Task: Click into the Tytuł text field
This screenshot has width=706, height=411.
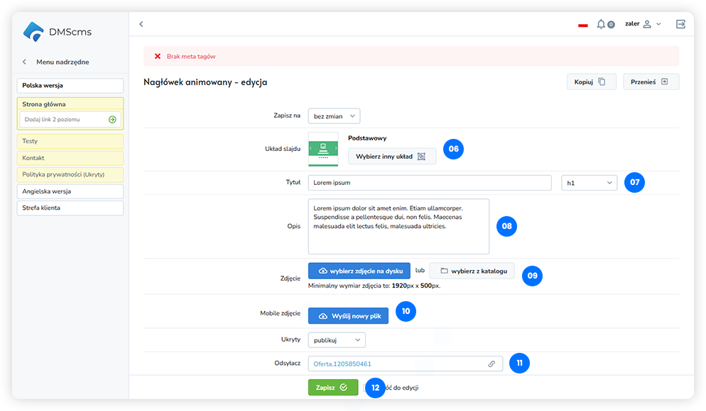Action: [429, 183]
